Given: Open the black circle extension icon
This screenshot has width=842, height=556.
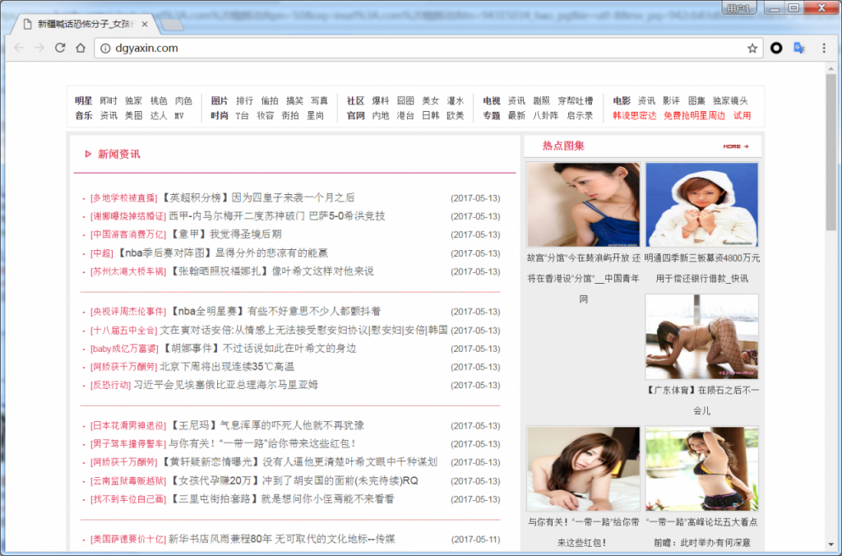Looking at the screenshot, I should pos(776,49).
